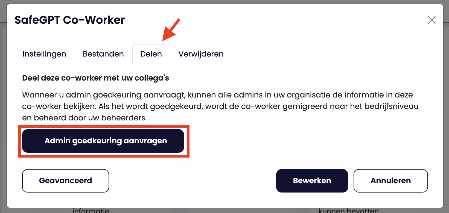Go to the Verwijderen tab
449x213 pixels.
click(201, 54)
